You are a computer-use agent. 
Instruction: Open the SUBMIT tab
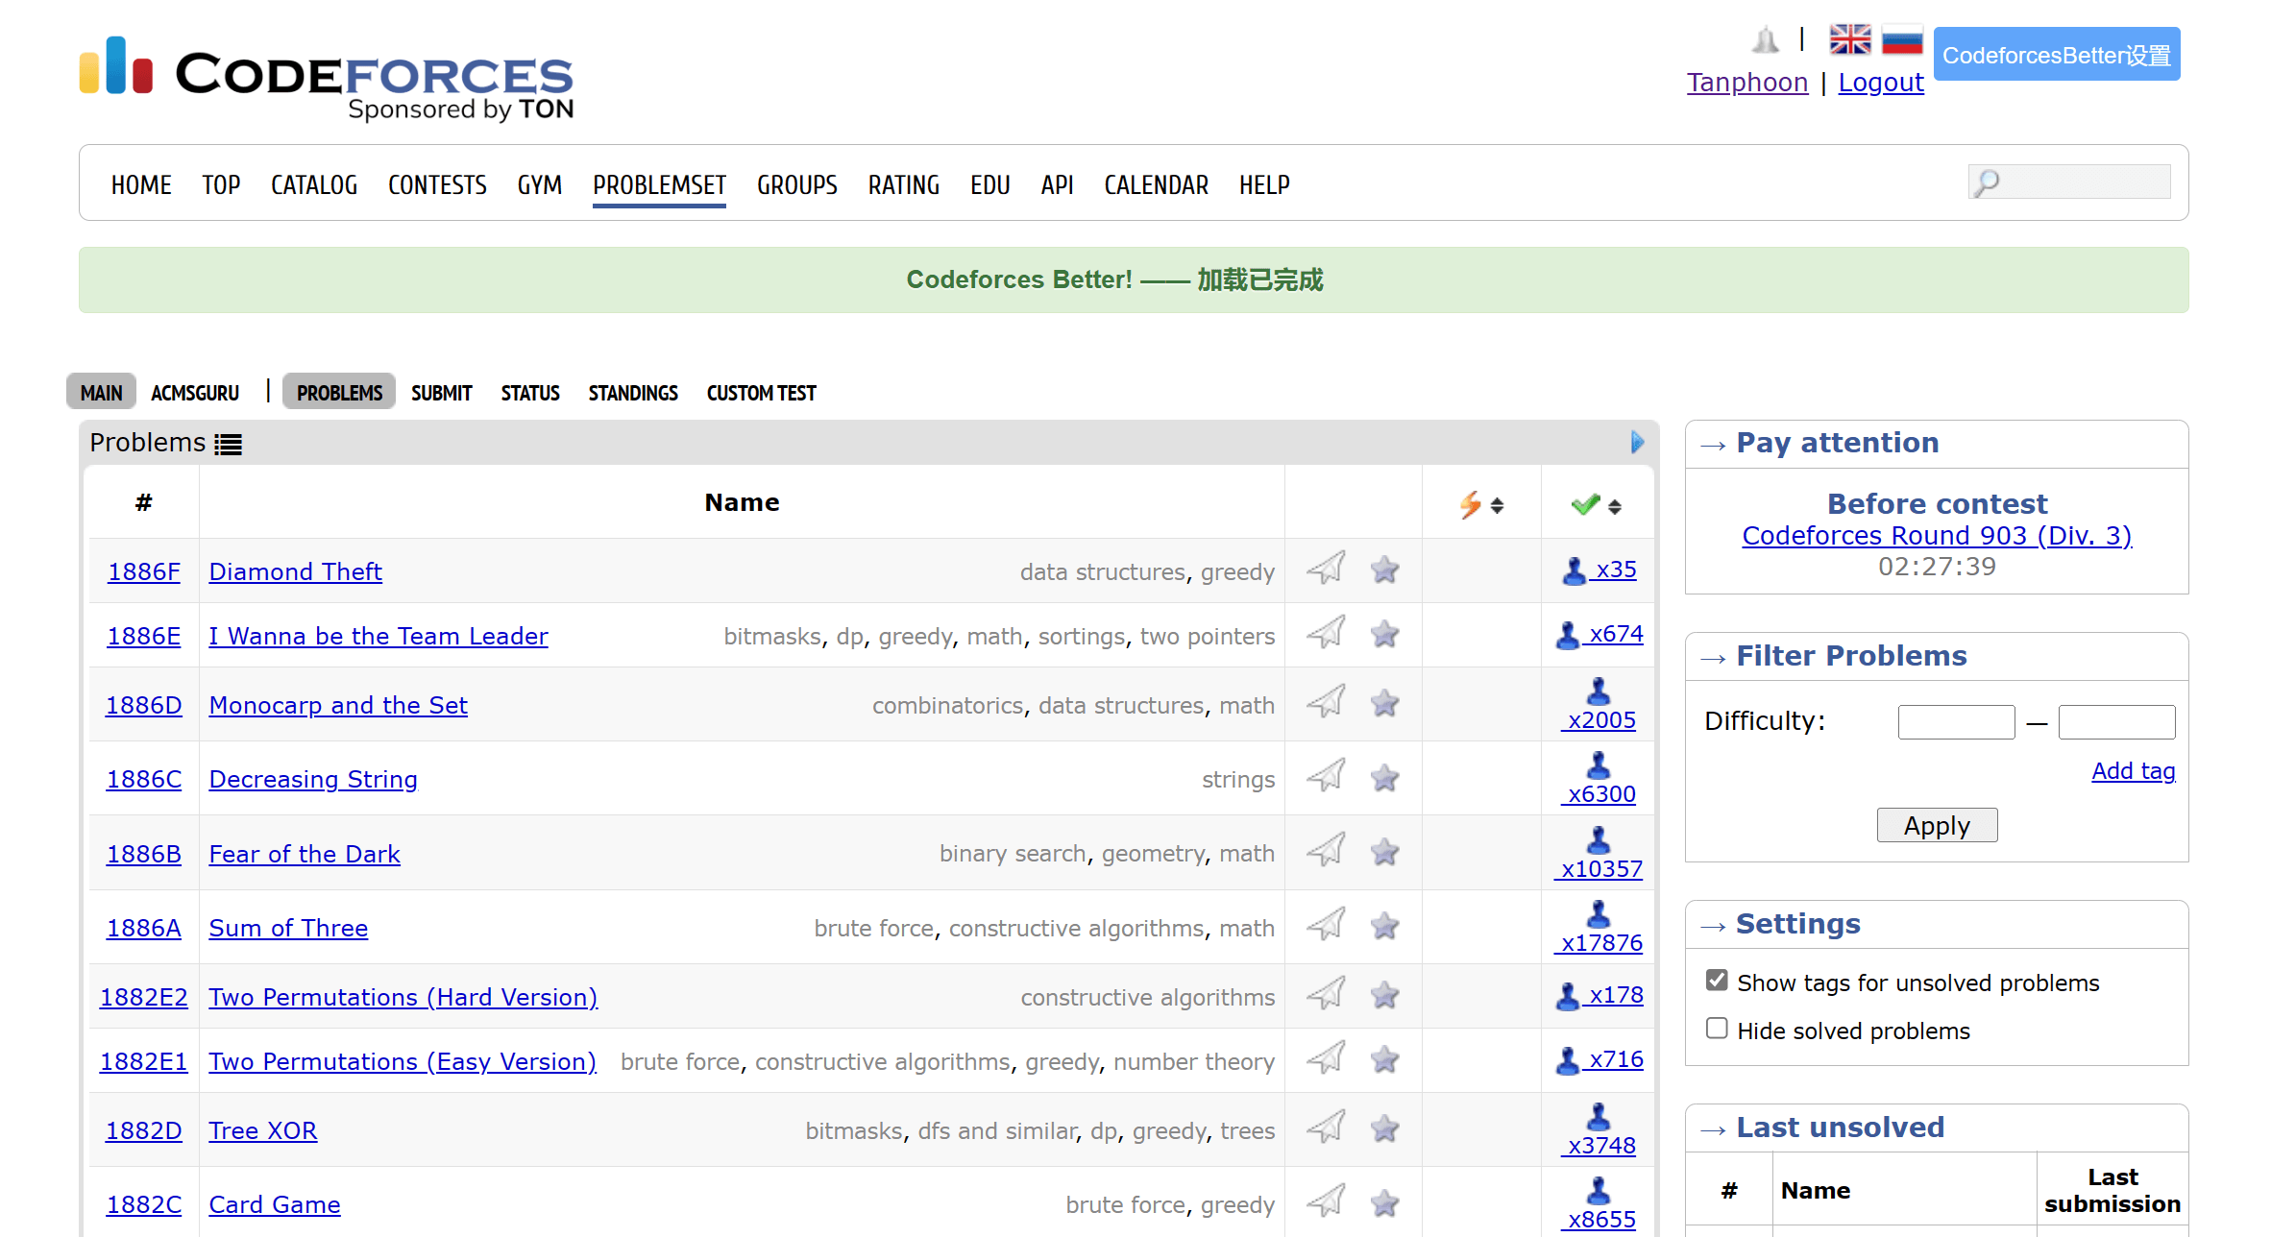[441, 393]
